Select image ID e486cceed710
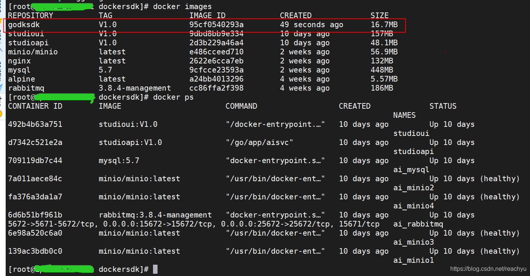 [x=216, y=52]
